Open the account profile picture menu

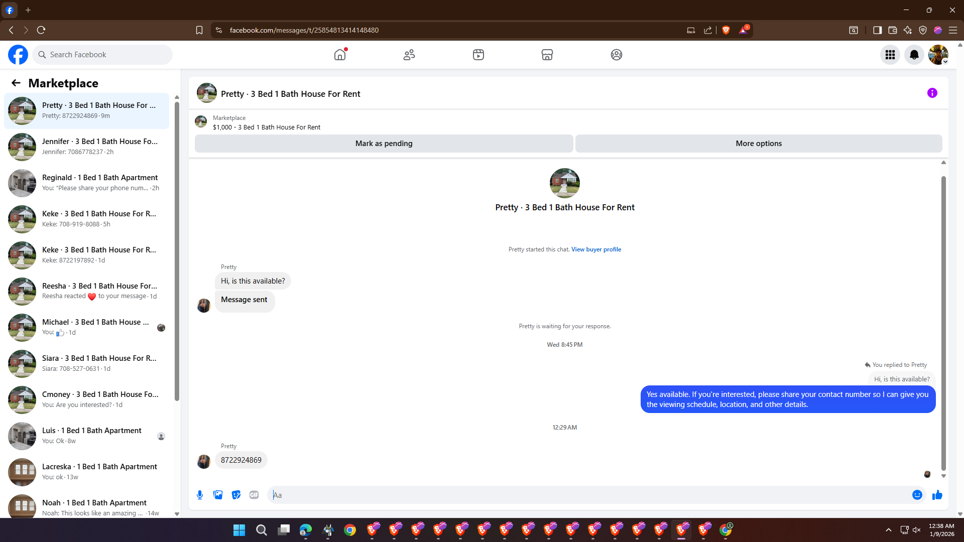pos(938,55)
